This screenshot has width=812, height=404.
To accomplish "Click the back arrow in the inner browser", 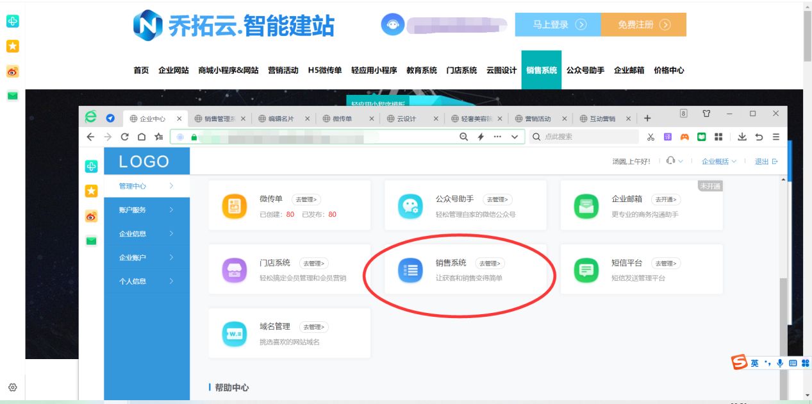I will (90, 137).
